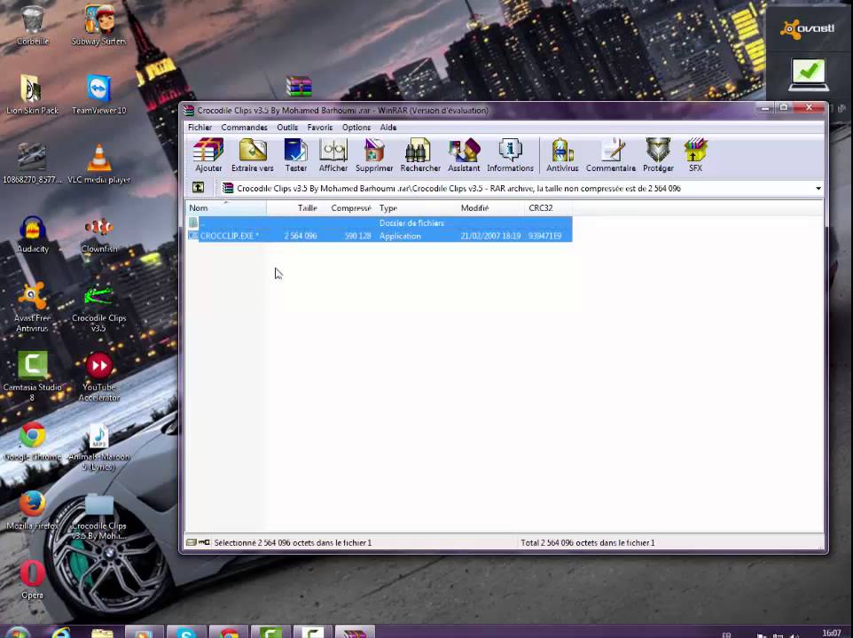Open the Outils menu
The image size is (853, 638).
click(287, 128)
